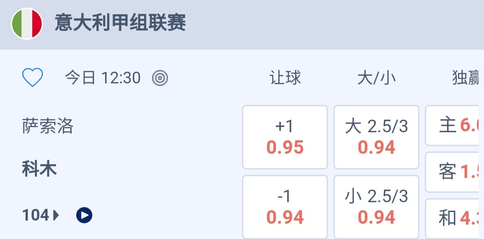Pick the -1 handicap at 0.94 odds
The width and height of the screenshot is (484, 239).
click(x=285, y=207)
